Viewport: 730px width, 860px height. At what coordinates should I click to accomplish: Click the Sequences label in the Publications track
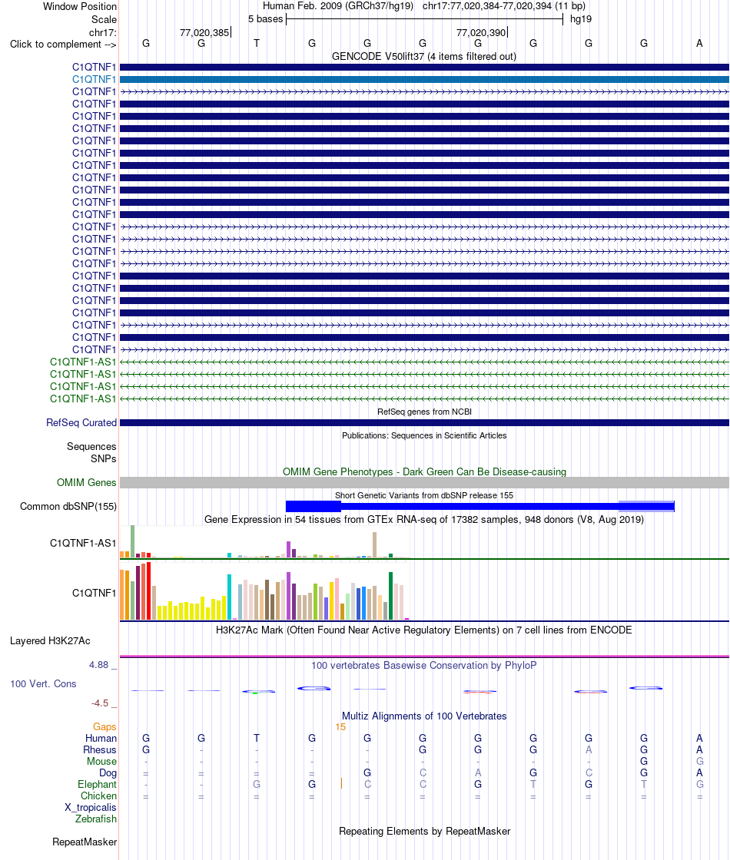click(x=91, y=446)
